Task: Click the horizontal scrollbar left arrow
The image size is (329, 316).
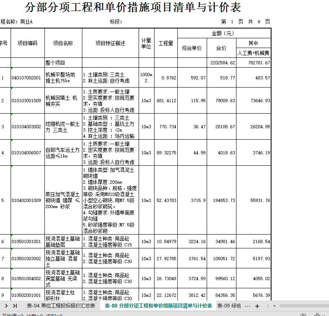Action: click(274, 306)
